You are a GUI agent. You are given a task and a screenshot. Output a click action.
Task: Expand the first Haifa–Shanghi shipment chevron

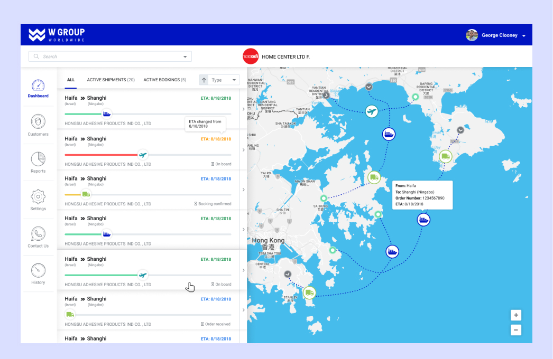[x=243, y=109]
